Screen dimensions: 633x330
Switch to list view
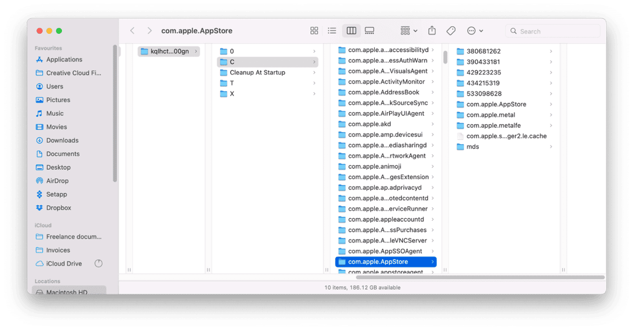point(332,31)
